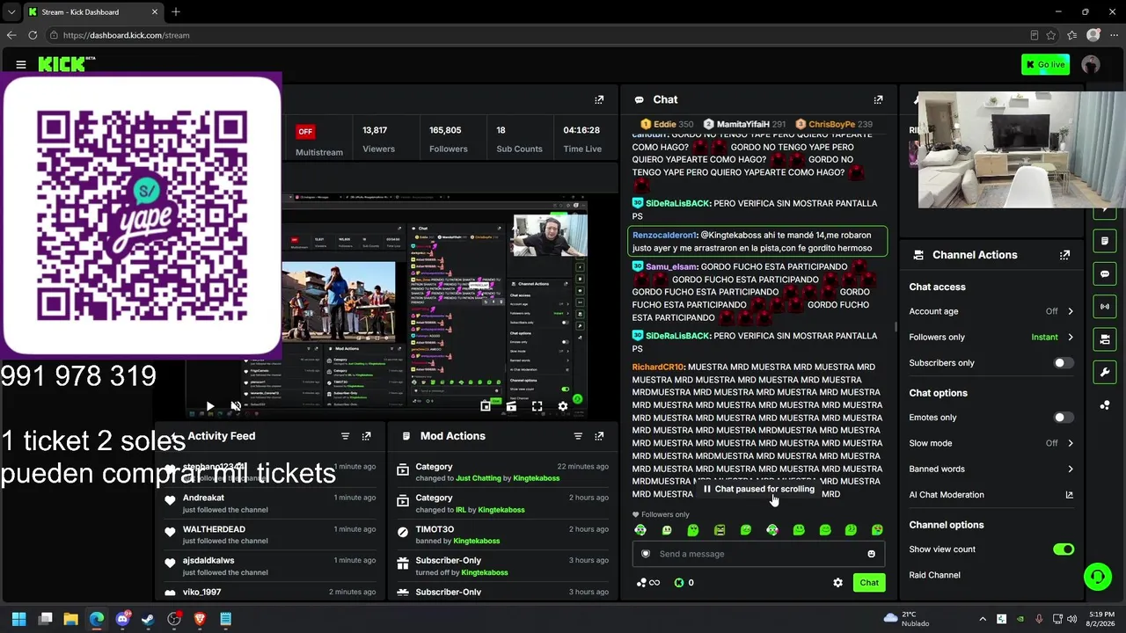Screen dimensions: 1126x633
Task: Open the camera channel actions sidebar icon
Action: (1105, 339)
